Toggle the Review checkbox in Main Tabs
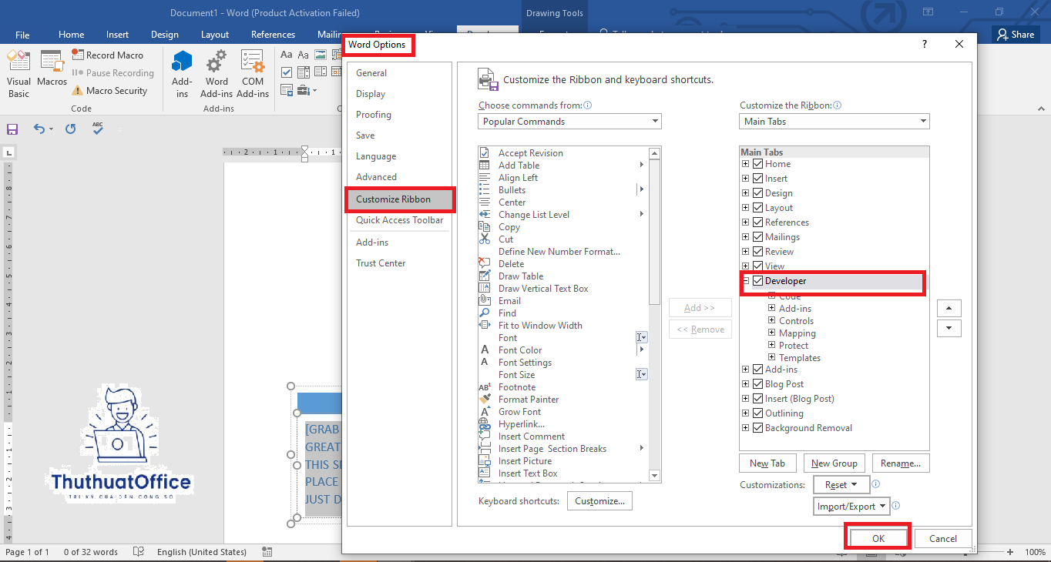 pyautogui.click(x=758, y=252)
